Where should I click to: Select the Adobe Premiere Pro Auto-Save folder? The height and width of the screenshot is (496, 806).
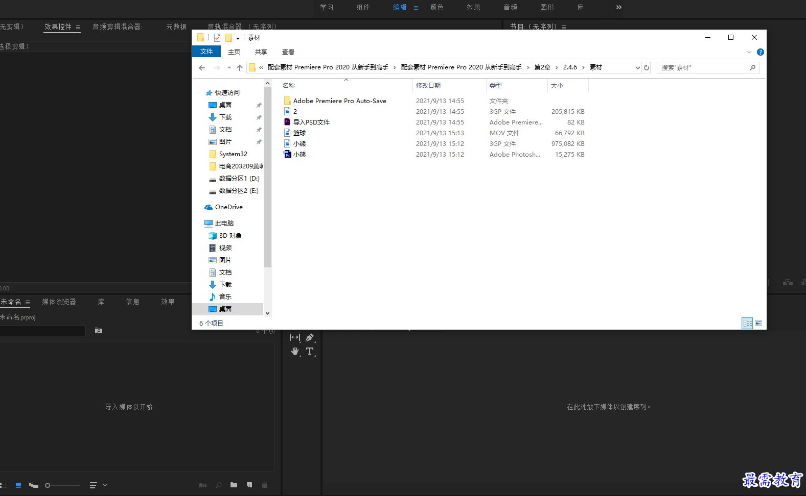tap(340, 101)
